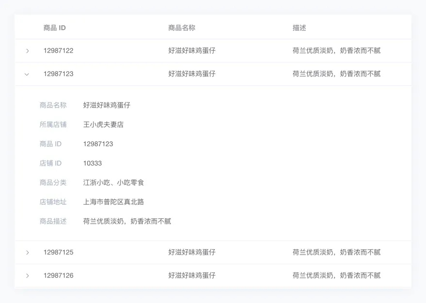Click the store ID value 10333
426x303 pixels.
(x=92, y=163)
